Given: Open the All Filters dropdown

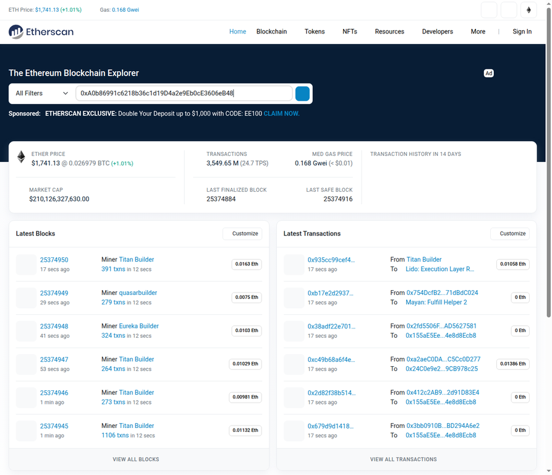Looking at the screenshot, I should click(42, 93).
